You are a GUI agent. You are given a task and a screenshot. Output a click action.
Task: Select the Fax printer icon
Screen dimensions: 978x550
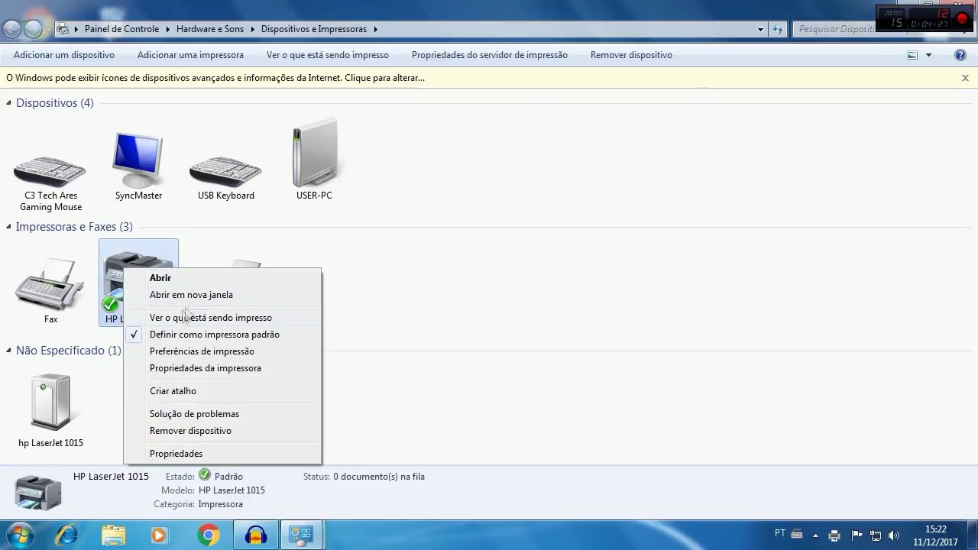[50, 290]
